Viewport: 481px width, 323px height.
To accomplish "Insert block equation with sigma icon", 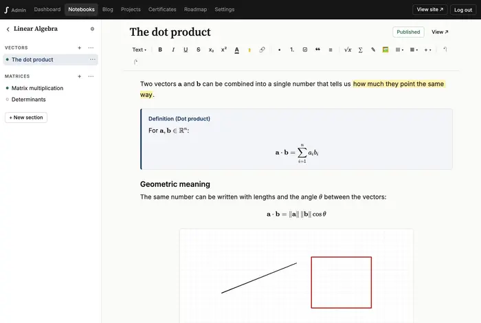I will (x=361, y=49).
